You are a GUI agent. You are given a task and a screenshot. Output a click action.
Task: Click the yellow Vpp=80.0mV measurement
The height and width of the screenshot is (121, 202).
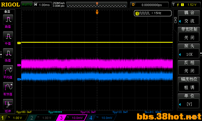pos(24,112)
